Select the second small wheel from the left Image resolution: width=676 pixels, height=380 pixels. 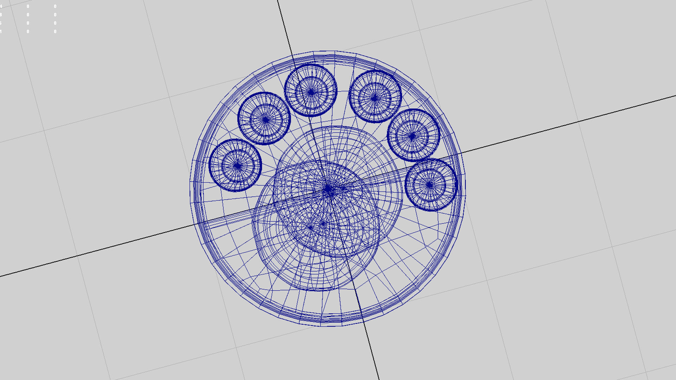click(264, 119)
